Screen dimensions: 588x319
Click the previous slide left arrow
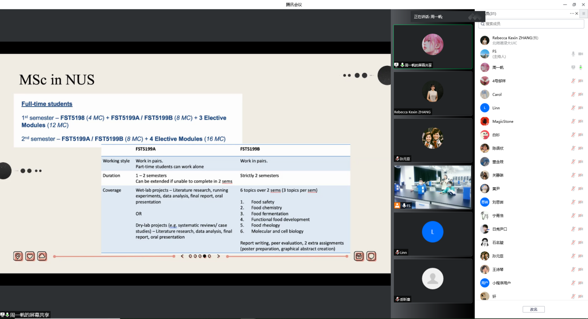point(182,256)
